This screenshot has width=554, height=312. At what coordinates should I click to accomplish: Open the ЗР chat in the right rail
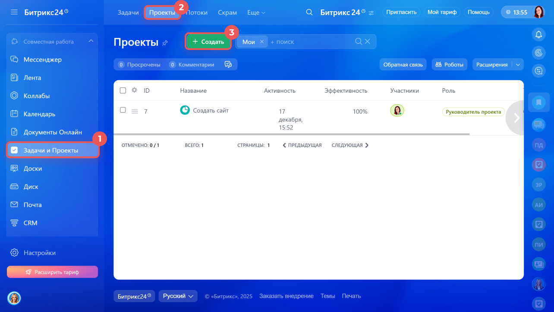[x=538, y=184]
